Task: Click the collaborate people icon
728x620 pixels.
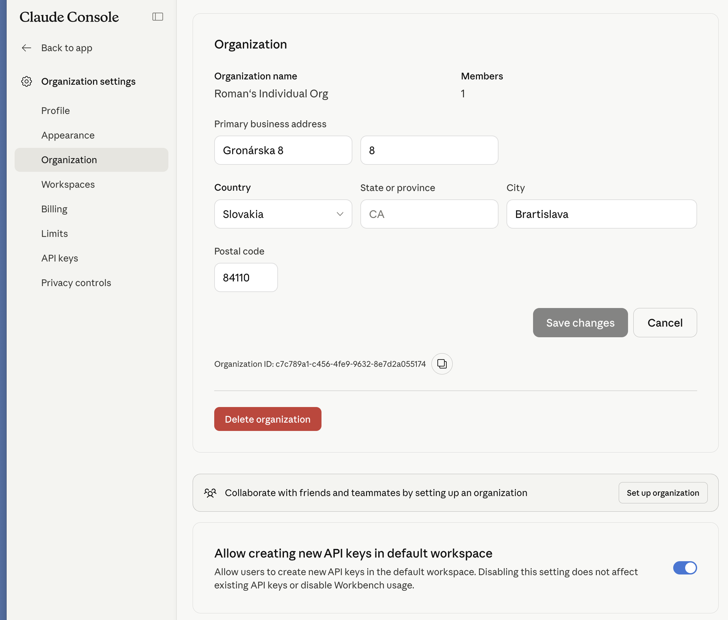Action: click(x=210, y=493)
